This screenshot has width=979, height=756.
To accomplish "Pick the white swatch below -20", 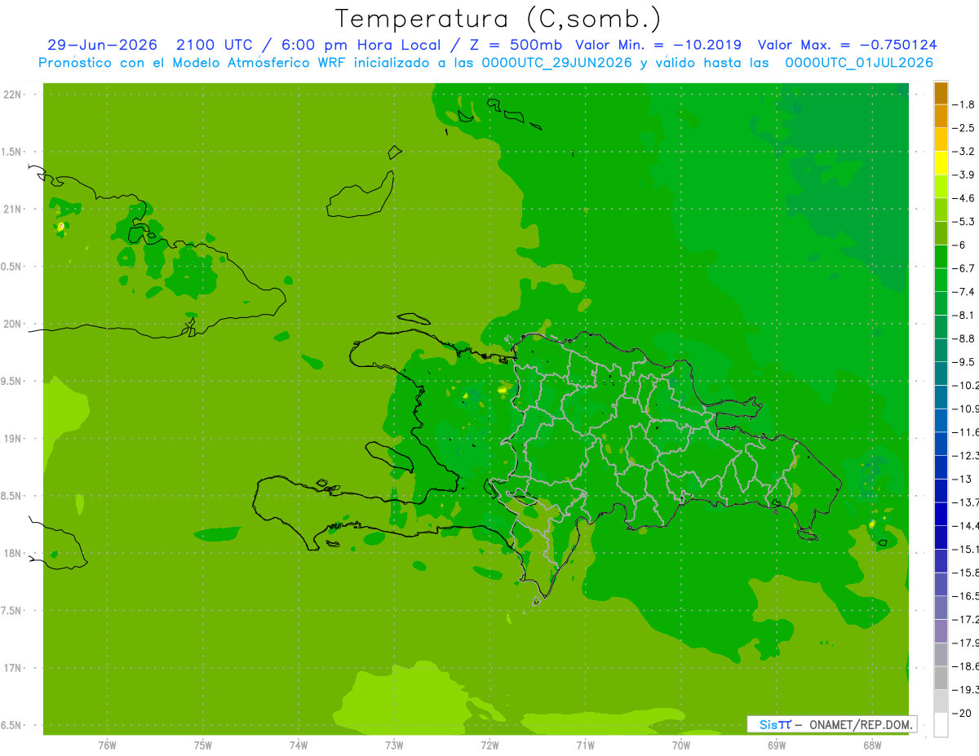I will coord(941,724).
